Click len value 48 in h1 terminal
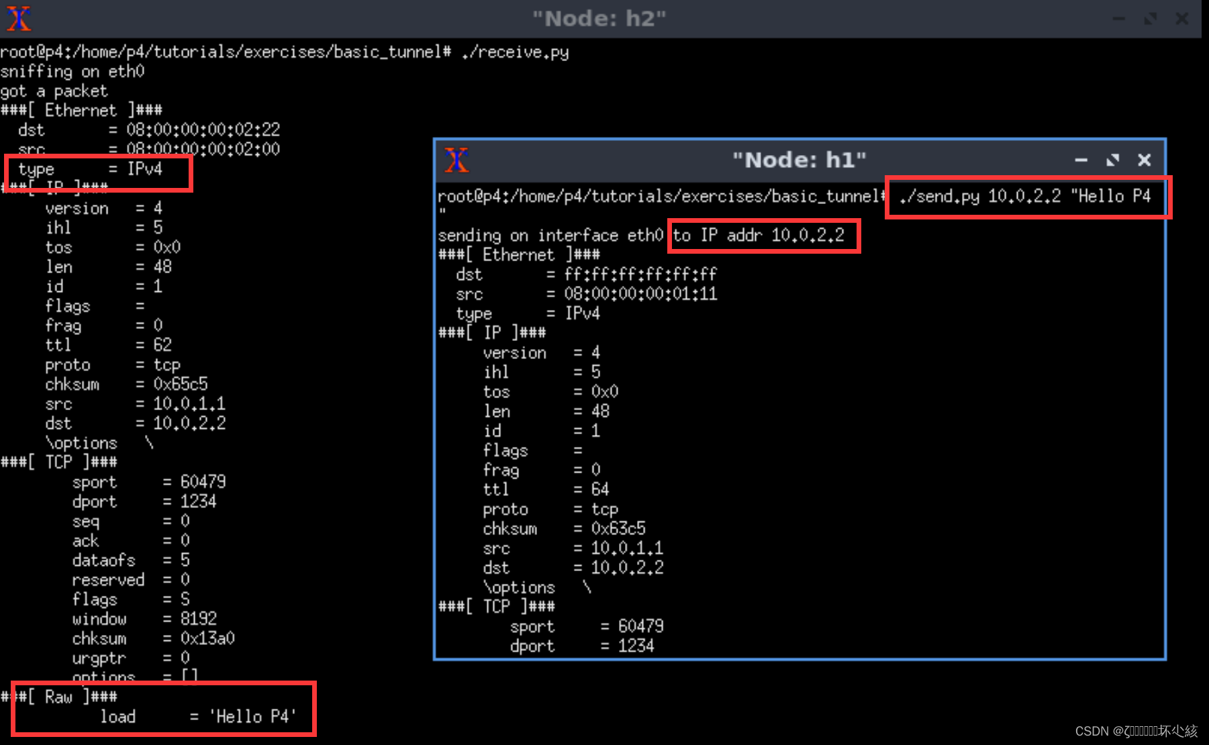This screenshot has width=1209, height=745. tap(600, 411)
